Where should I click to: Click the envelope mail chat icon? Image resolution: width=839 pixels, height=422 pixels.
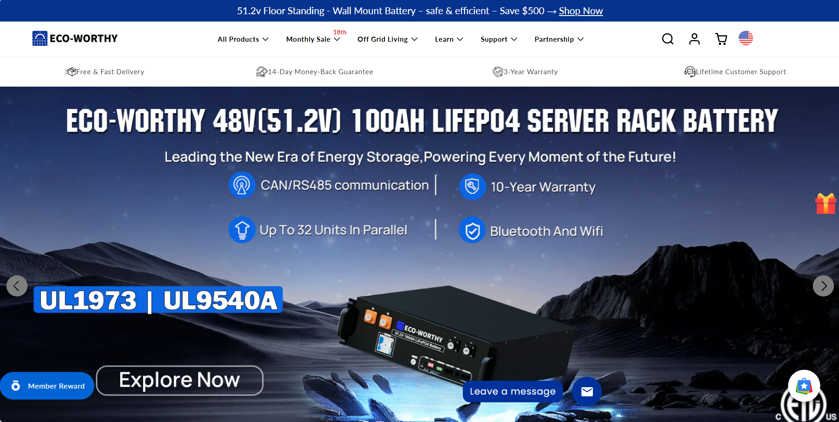[x=587, y=391]
